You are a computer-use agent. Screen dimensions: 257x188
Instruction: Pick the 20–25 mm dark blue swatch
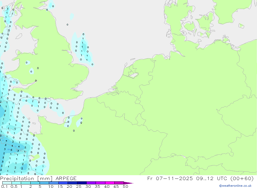(x=72, y=183)
